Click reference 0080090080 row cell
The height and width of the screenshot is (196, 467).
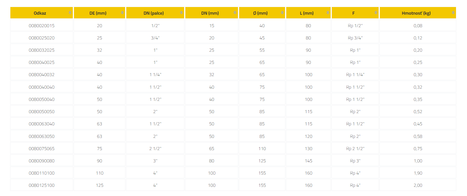[x=42, y=161]
